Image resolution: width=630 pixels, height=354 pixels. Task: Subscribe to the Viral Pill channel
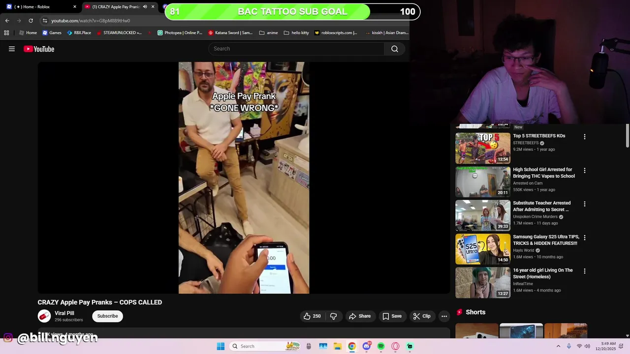click(x=107, y=316)
